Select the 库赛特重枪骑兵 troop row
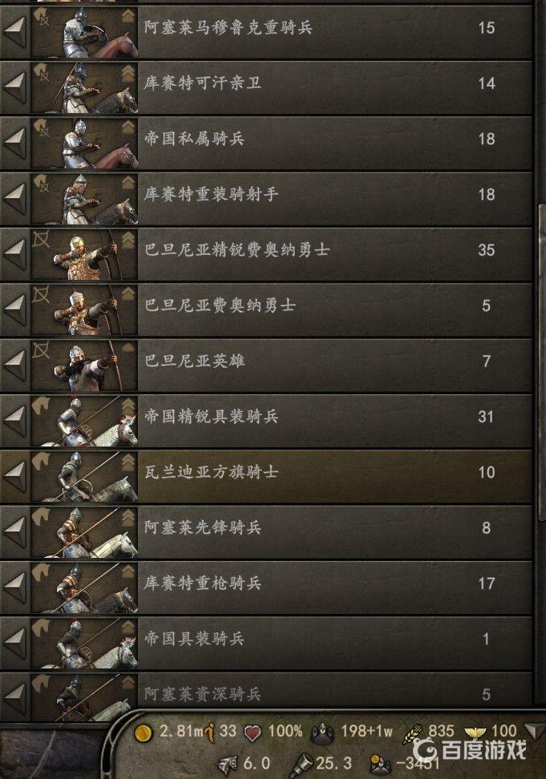546x779 pixels. click(x=266, y=588)
